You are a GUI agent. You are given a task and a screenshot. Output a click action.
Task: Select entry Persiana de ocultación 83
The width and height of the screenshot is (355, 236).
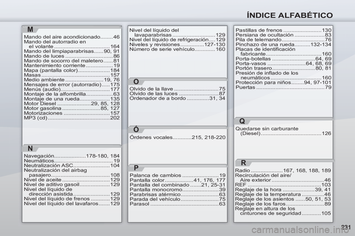point(284,35)
